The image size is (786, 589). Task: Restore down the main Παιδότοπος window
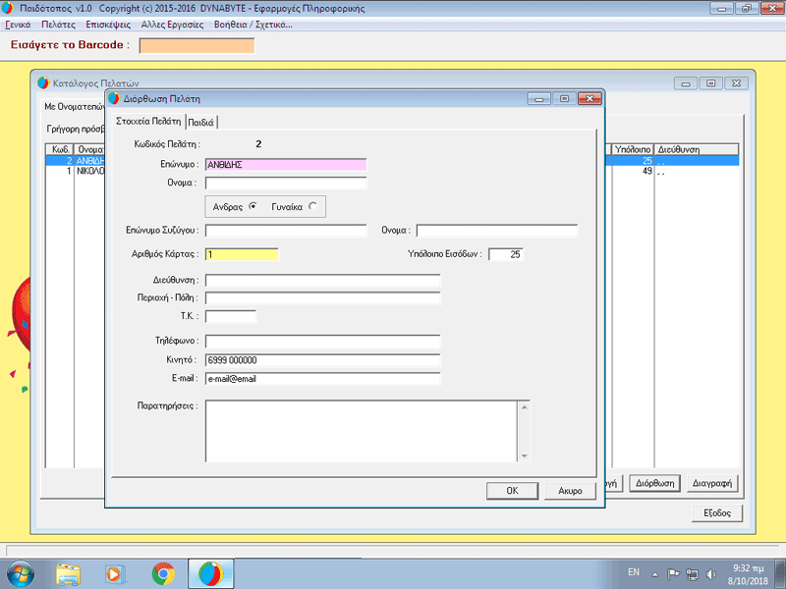coord(747,8)
